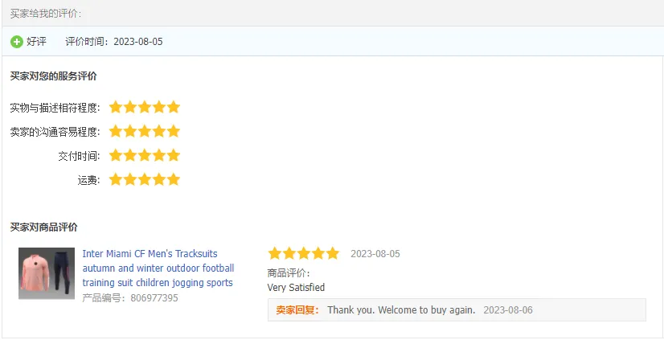Click first star of product review rating
Viewport: 664px width, 340px height.
tap(275, 253)
